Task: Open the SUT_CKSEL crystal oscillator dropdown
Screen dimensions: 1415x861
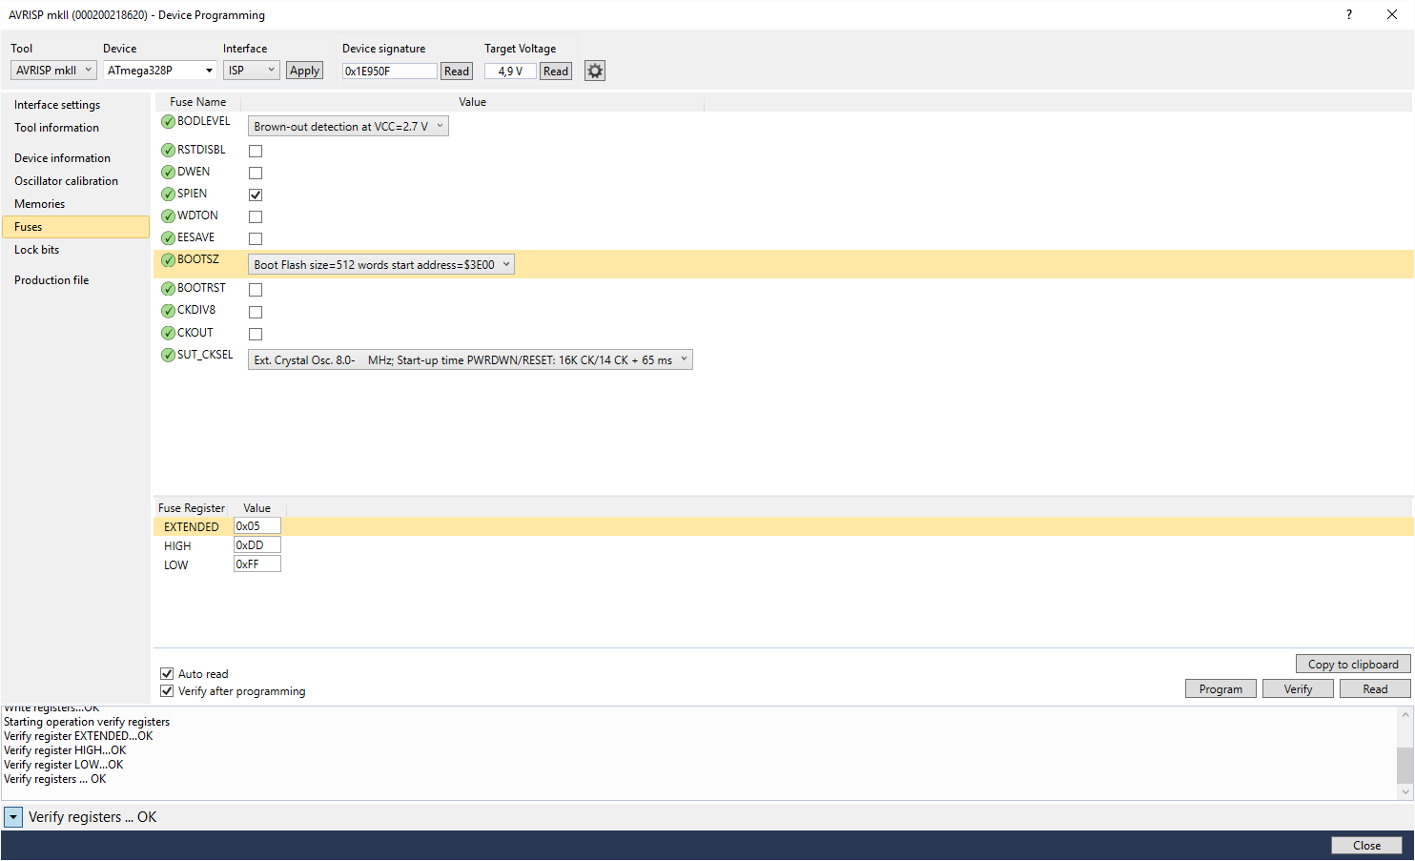Action: [x=470, y=359]
